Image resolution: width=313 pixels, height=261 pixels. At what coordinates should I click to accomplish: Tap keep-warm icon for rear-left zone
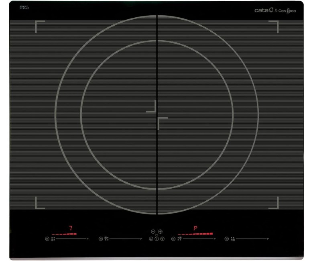tap(101, 239)
